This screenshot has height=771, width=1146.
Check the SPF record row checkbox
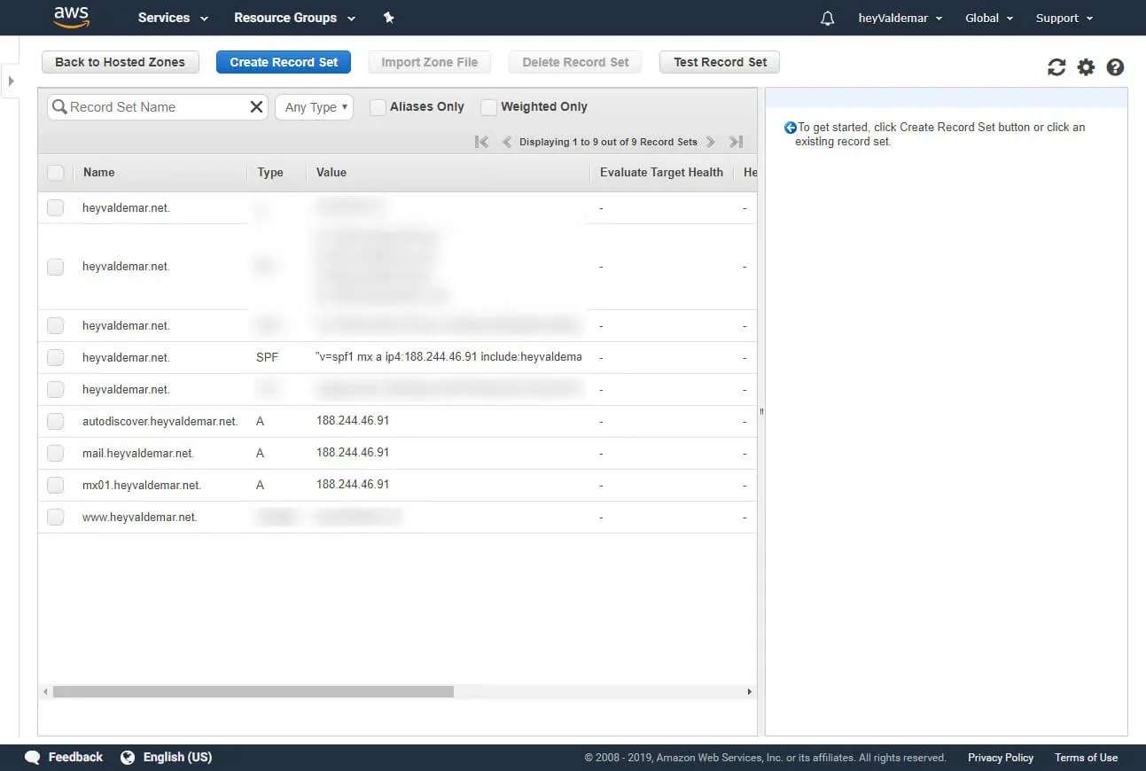pyautogui.click(x=56, y=358)
